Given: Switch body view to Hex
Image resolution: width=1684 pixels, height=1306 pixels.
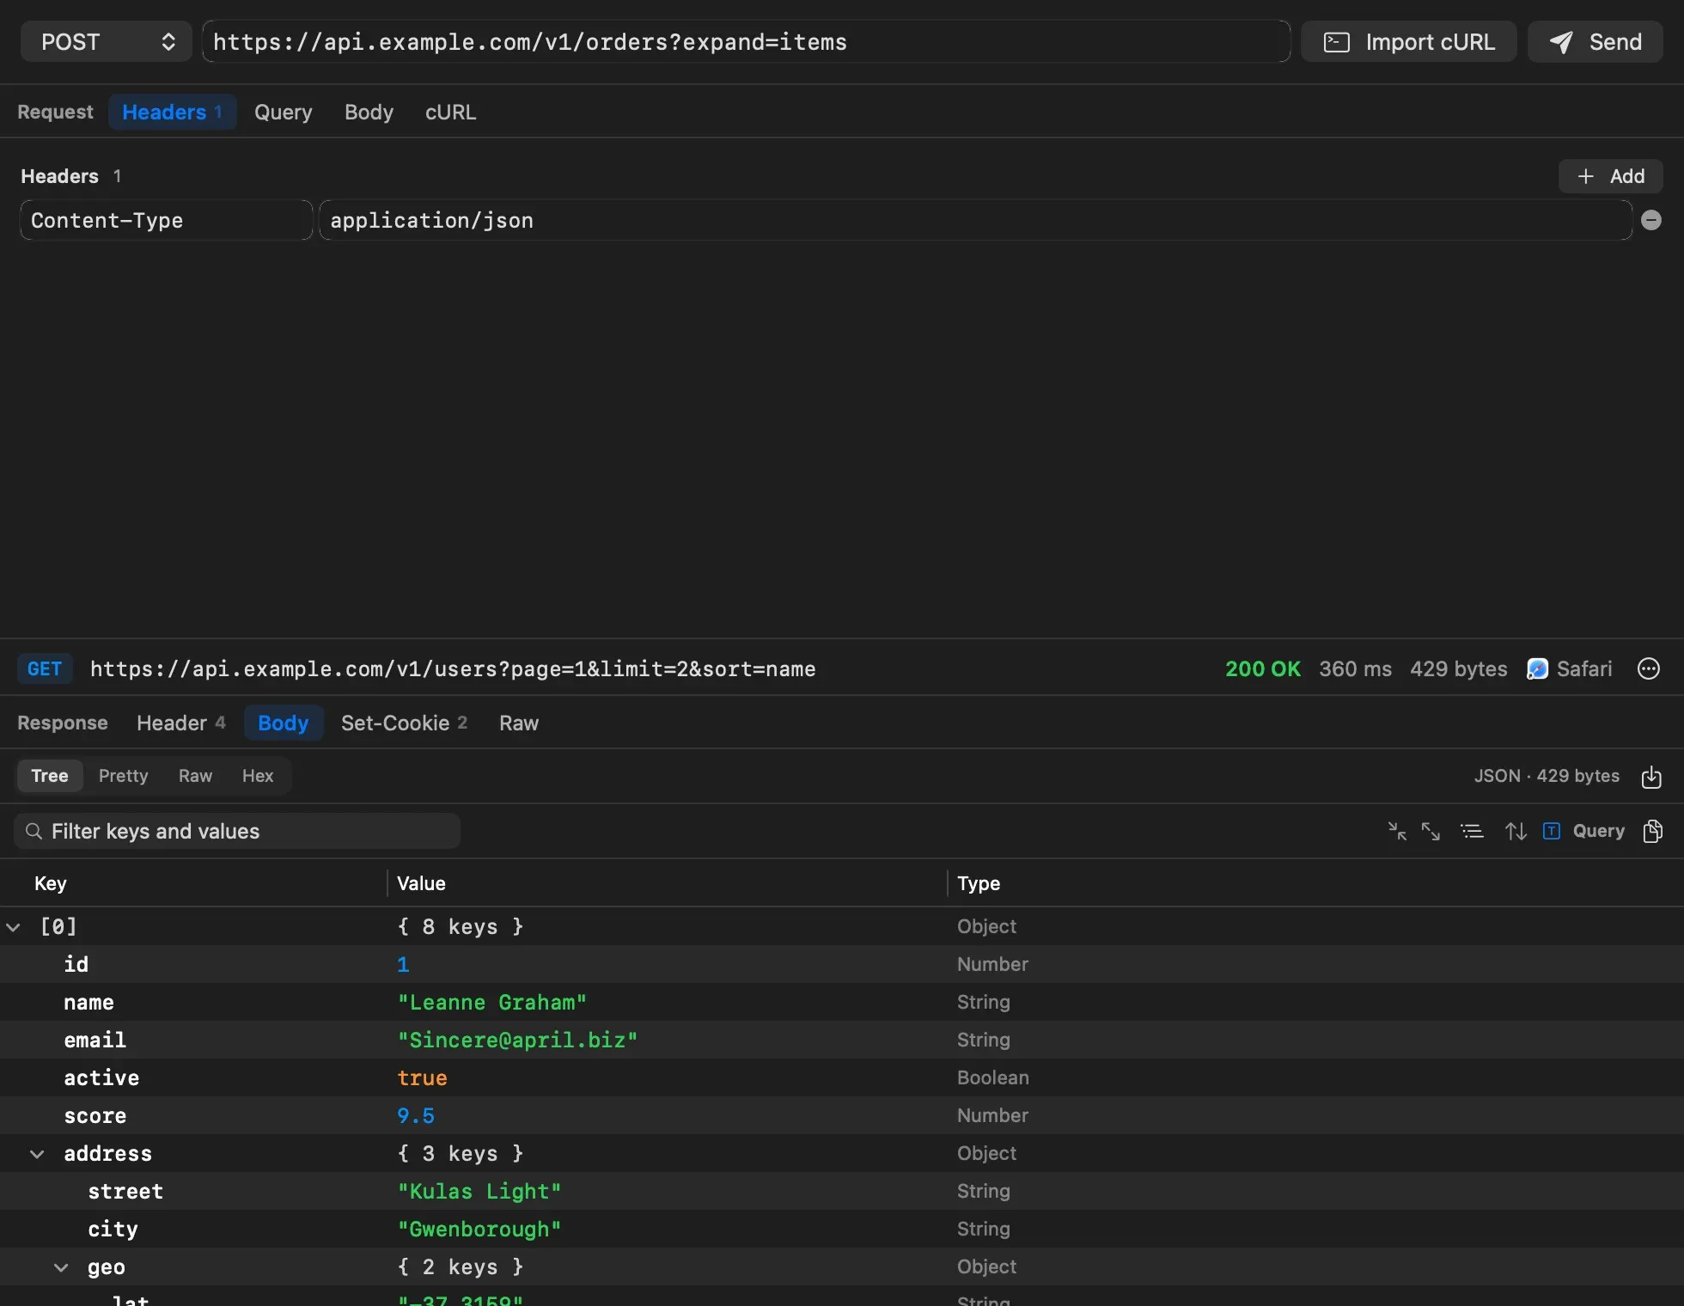Looking at the screenshot, I should pos(258,776).
